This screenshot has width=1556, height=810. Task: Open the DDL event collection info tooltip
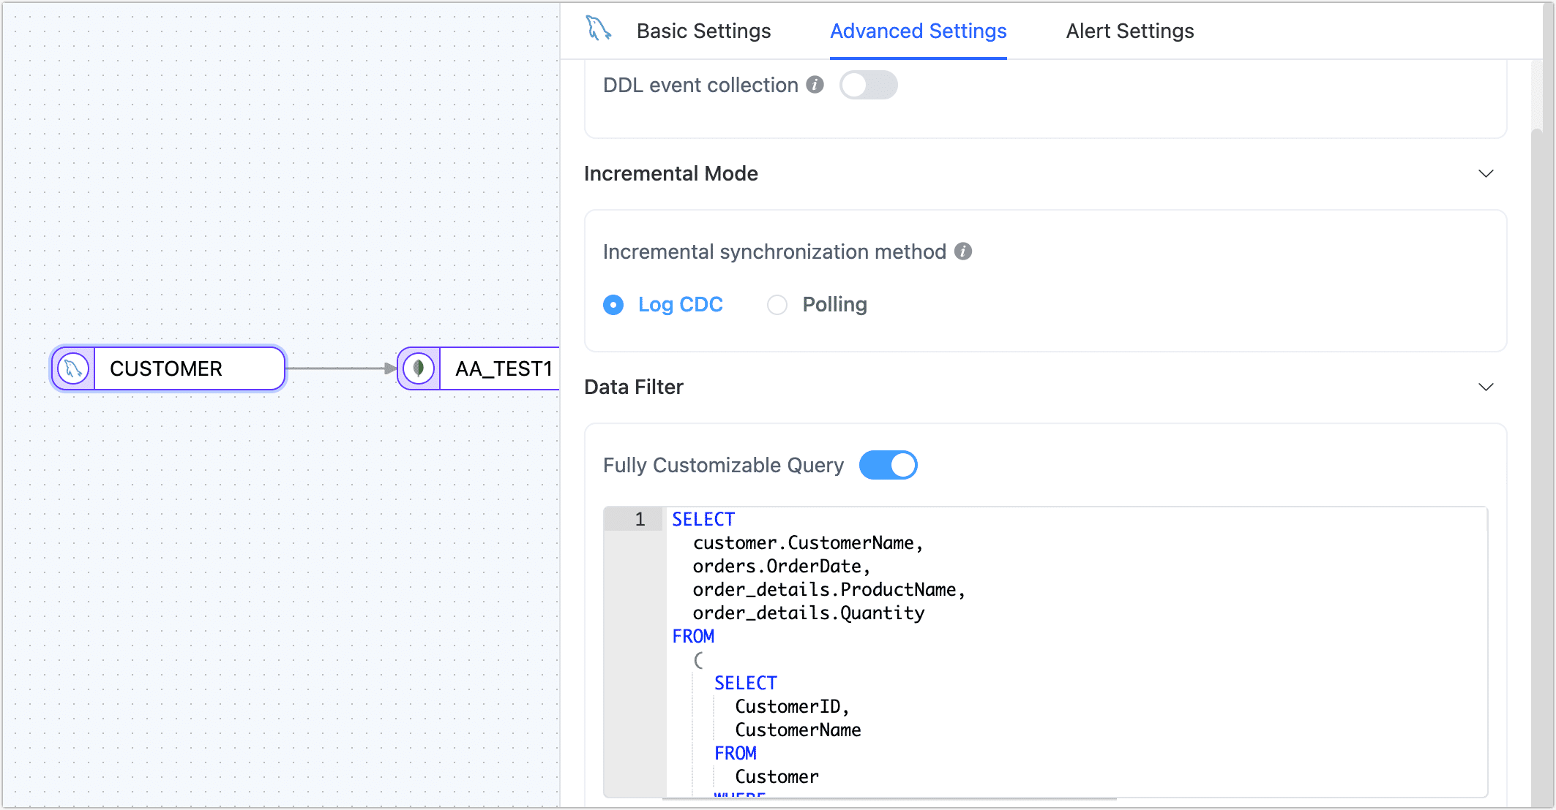coord(815,85)
